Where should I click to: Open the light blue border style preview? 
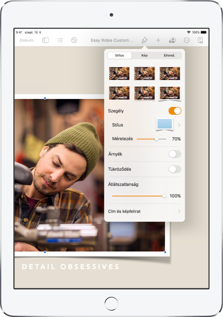point(165,124)
